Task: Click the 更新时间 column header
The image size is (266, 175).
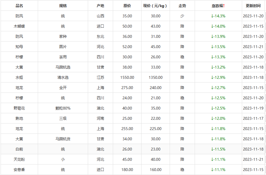Action: tap(253, 6)
